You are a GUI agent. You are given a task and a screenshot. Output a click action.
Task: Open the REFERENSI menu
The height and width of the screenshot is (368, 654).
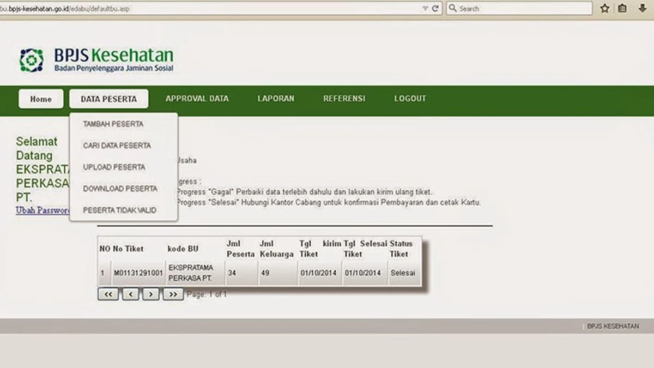click(x=344, y=99)
